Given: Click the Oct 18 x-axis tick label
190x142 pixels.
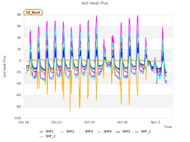Looking at the screenshot, I should (x=23, y=122).
